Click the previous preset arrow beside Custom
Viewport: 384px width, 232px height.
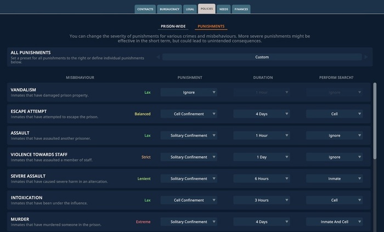(x=159, y=57)
